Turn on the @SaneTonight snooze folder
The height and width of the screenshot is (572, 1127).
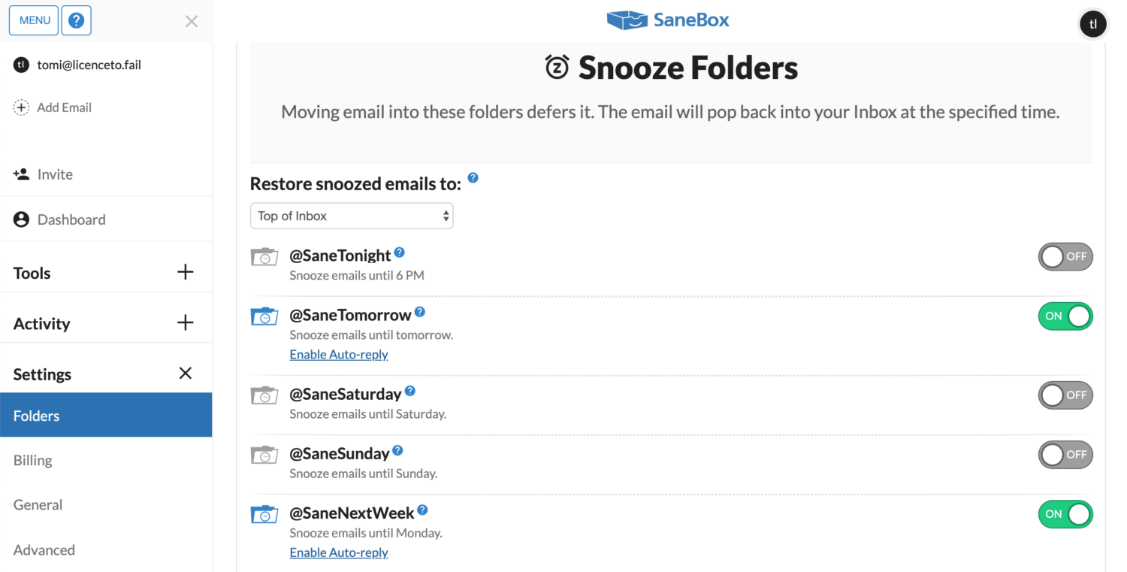coord(1065,257)
